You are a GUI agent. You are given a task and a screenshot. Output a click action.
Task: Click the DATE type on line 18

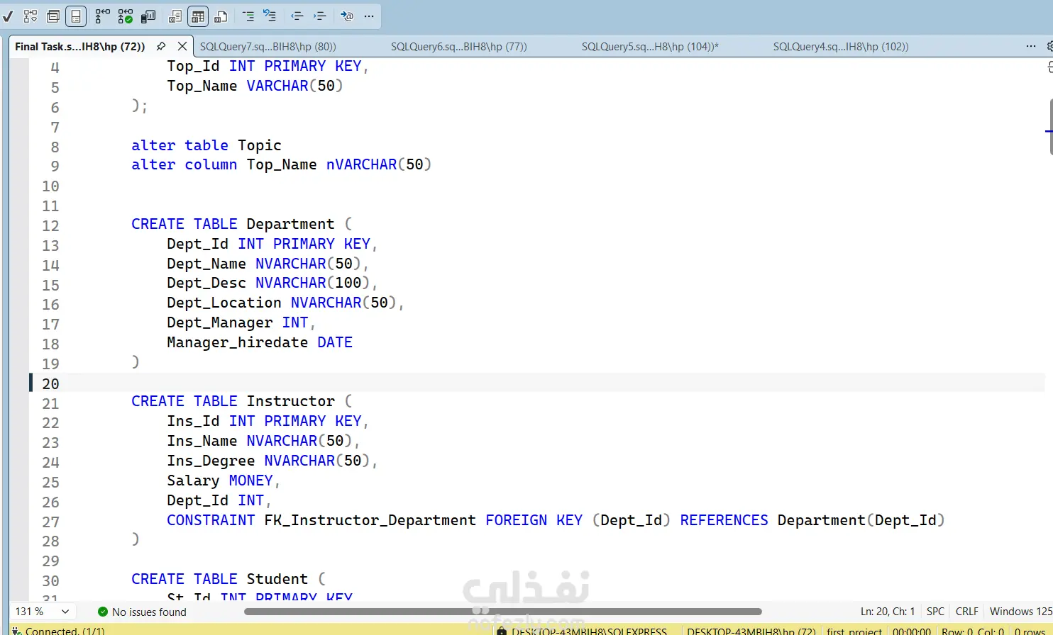click(x=335, y=342)
